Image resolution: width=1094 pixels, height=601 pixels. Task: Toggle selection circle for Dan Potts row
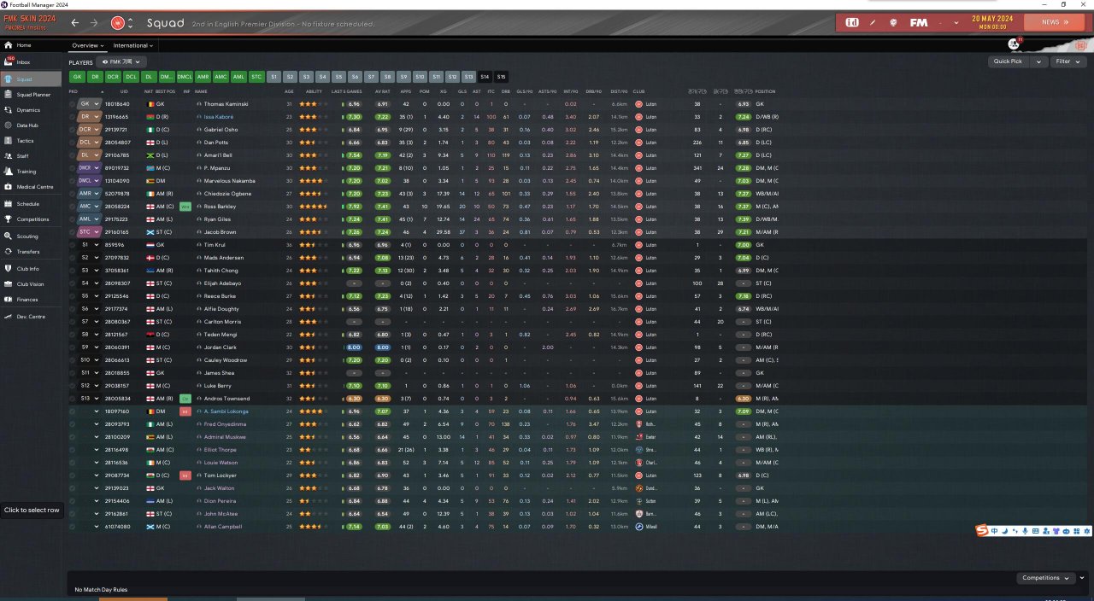click(73, 143)
